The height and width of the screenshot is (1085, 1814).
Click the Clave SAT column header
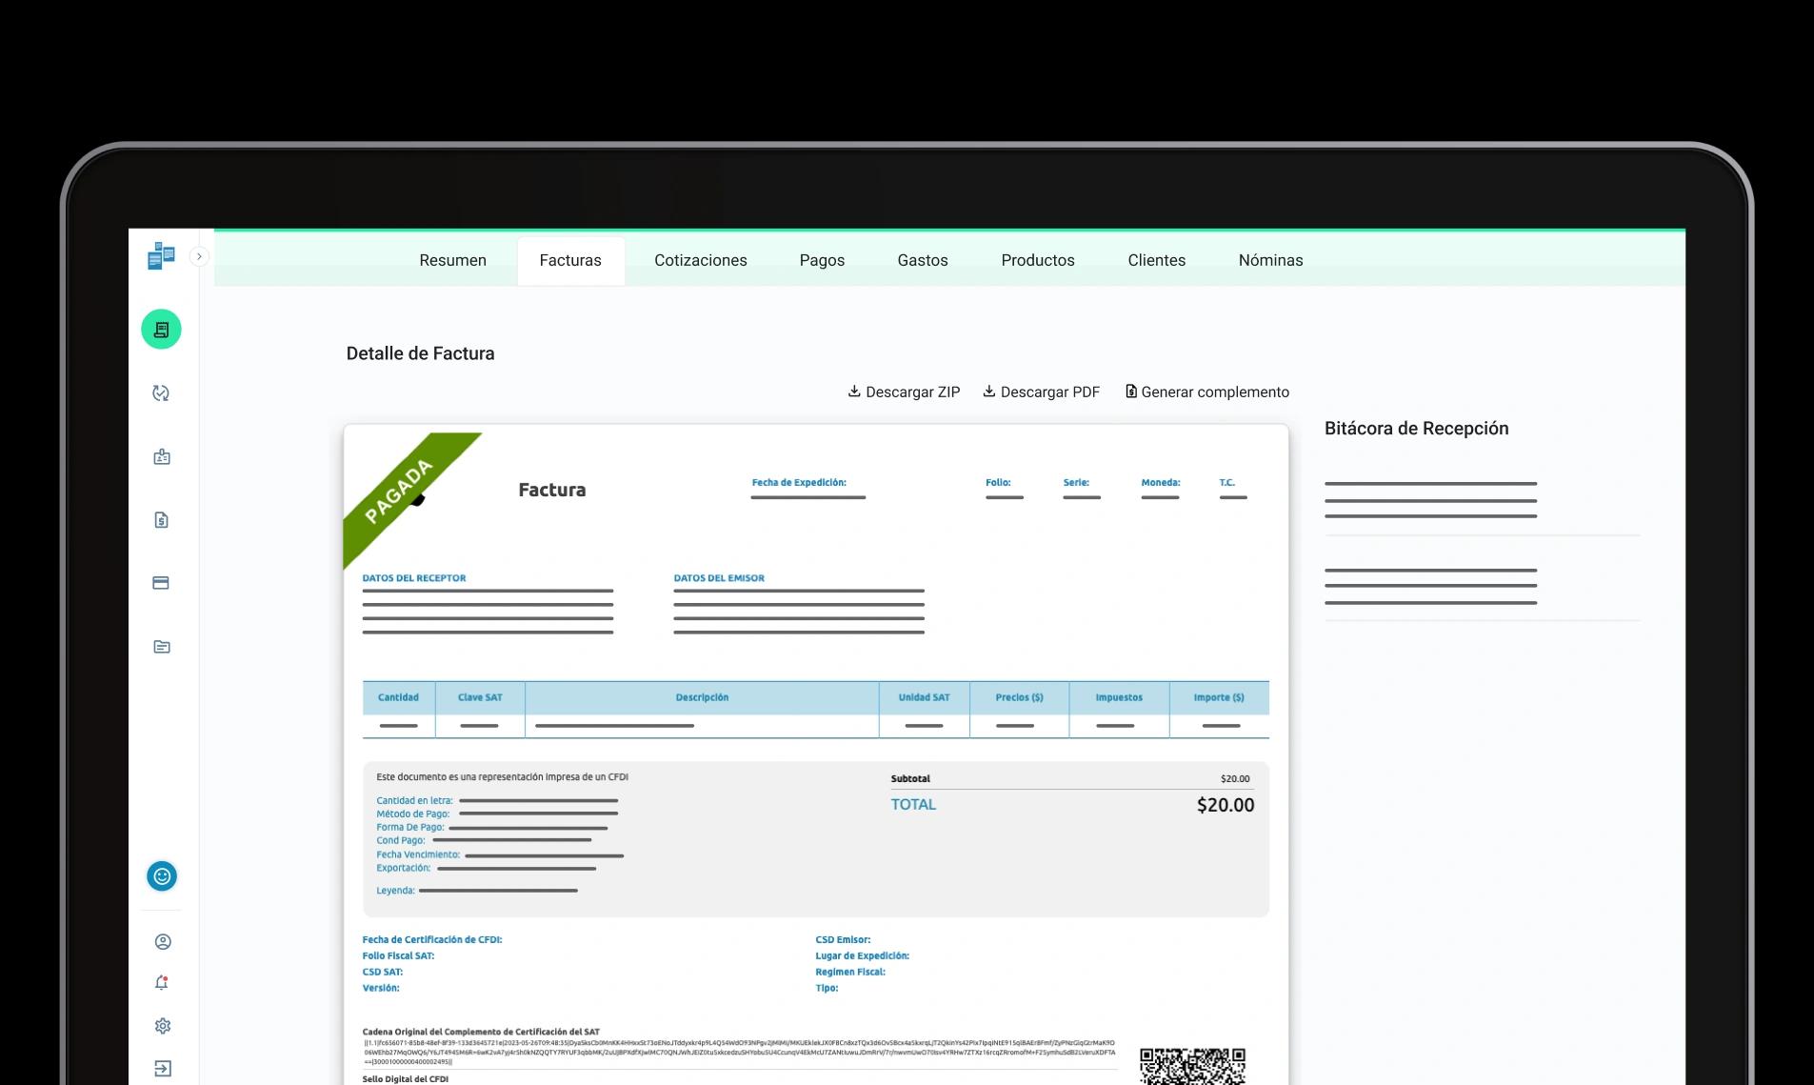tap(480, 697)
